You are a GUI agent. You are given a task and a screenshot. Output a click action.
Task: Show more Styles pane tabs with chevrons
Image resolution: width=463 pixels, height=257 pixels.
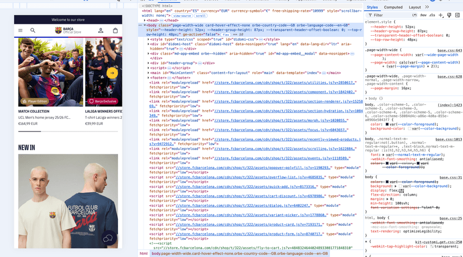pyautogui.click(x=427, y=7)
